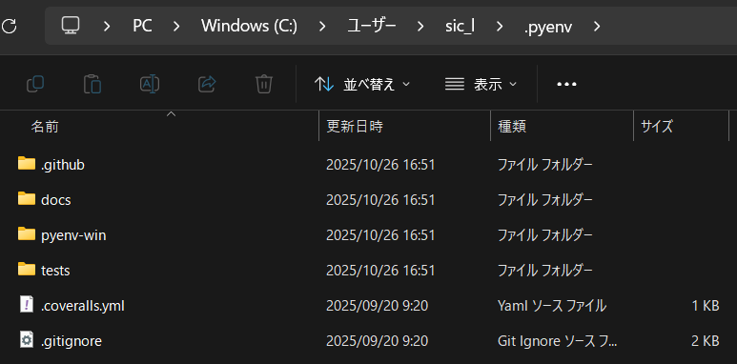This screenshot has width=737, height=364.
Task: Go to PC in address bar
Action: pyautogui.click(x=142, y=27)
